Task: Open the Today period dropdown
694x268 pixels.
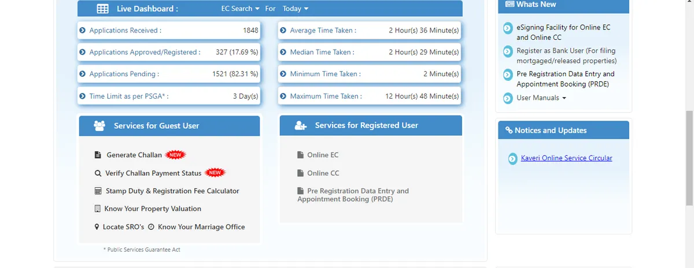Action: [x=296, y=9]
